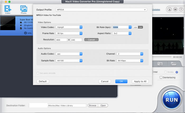Start conversion with the RUN button

[x=172, y=100]
